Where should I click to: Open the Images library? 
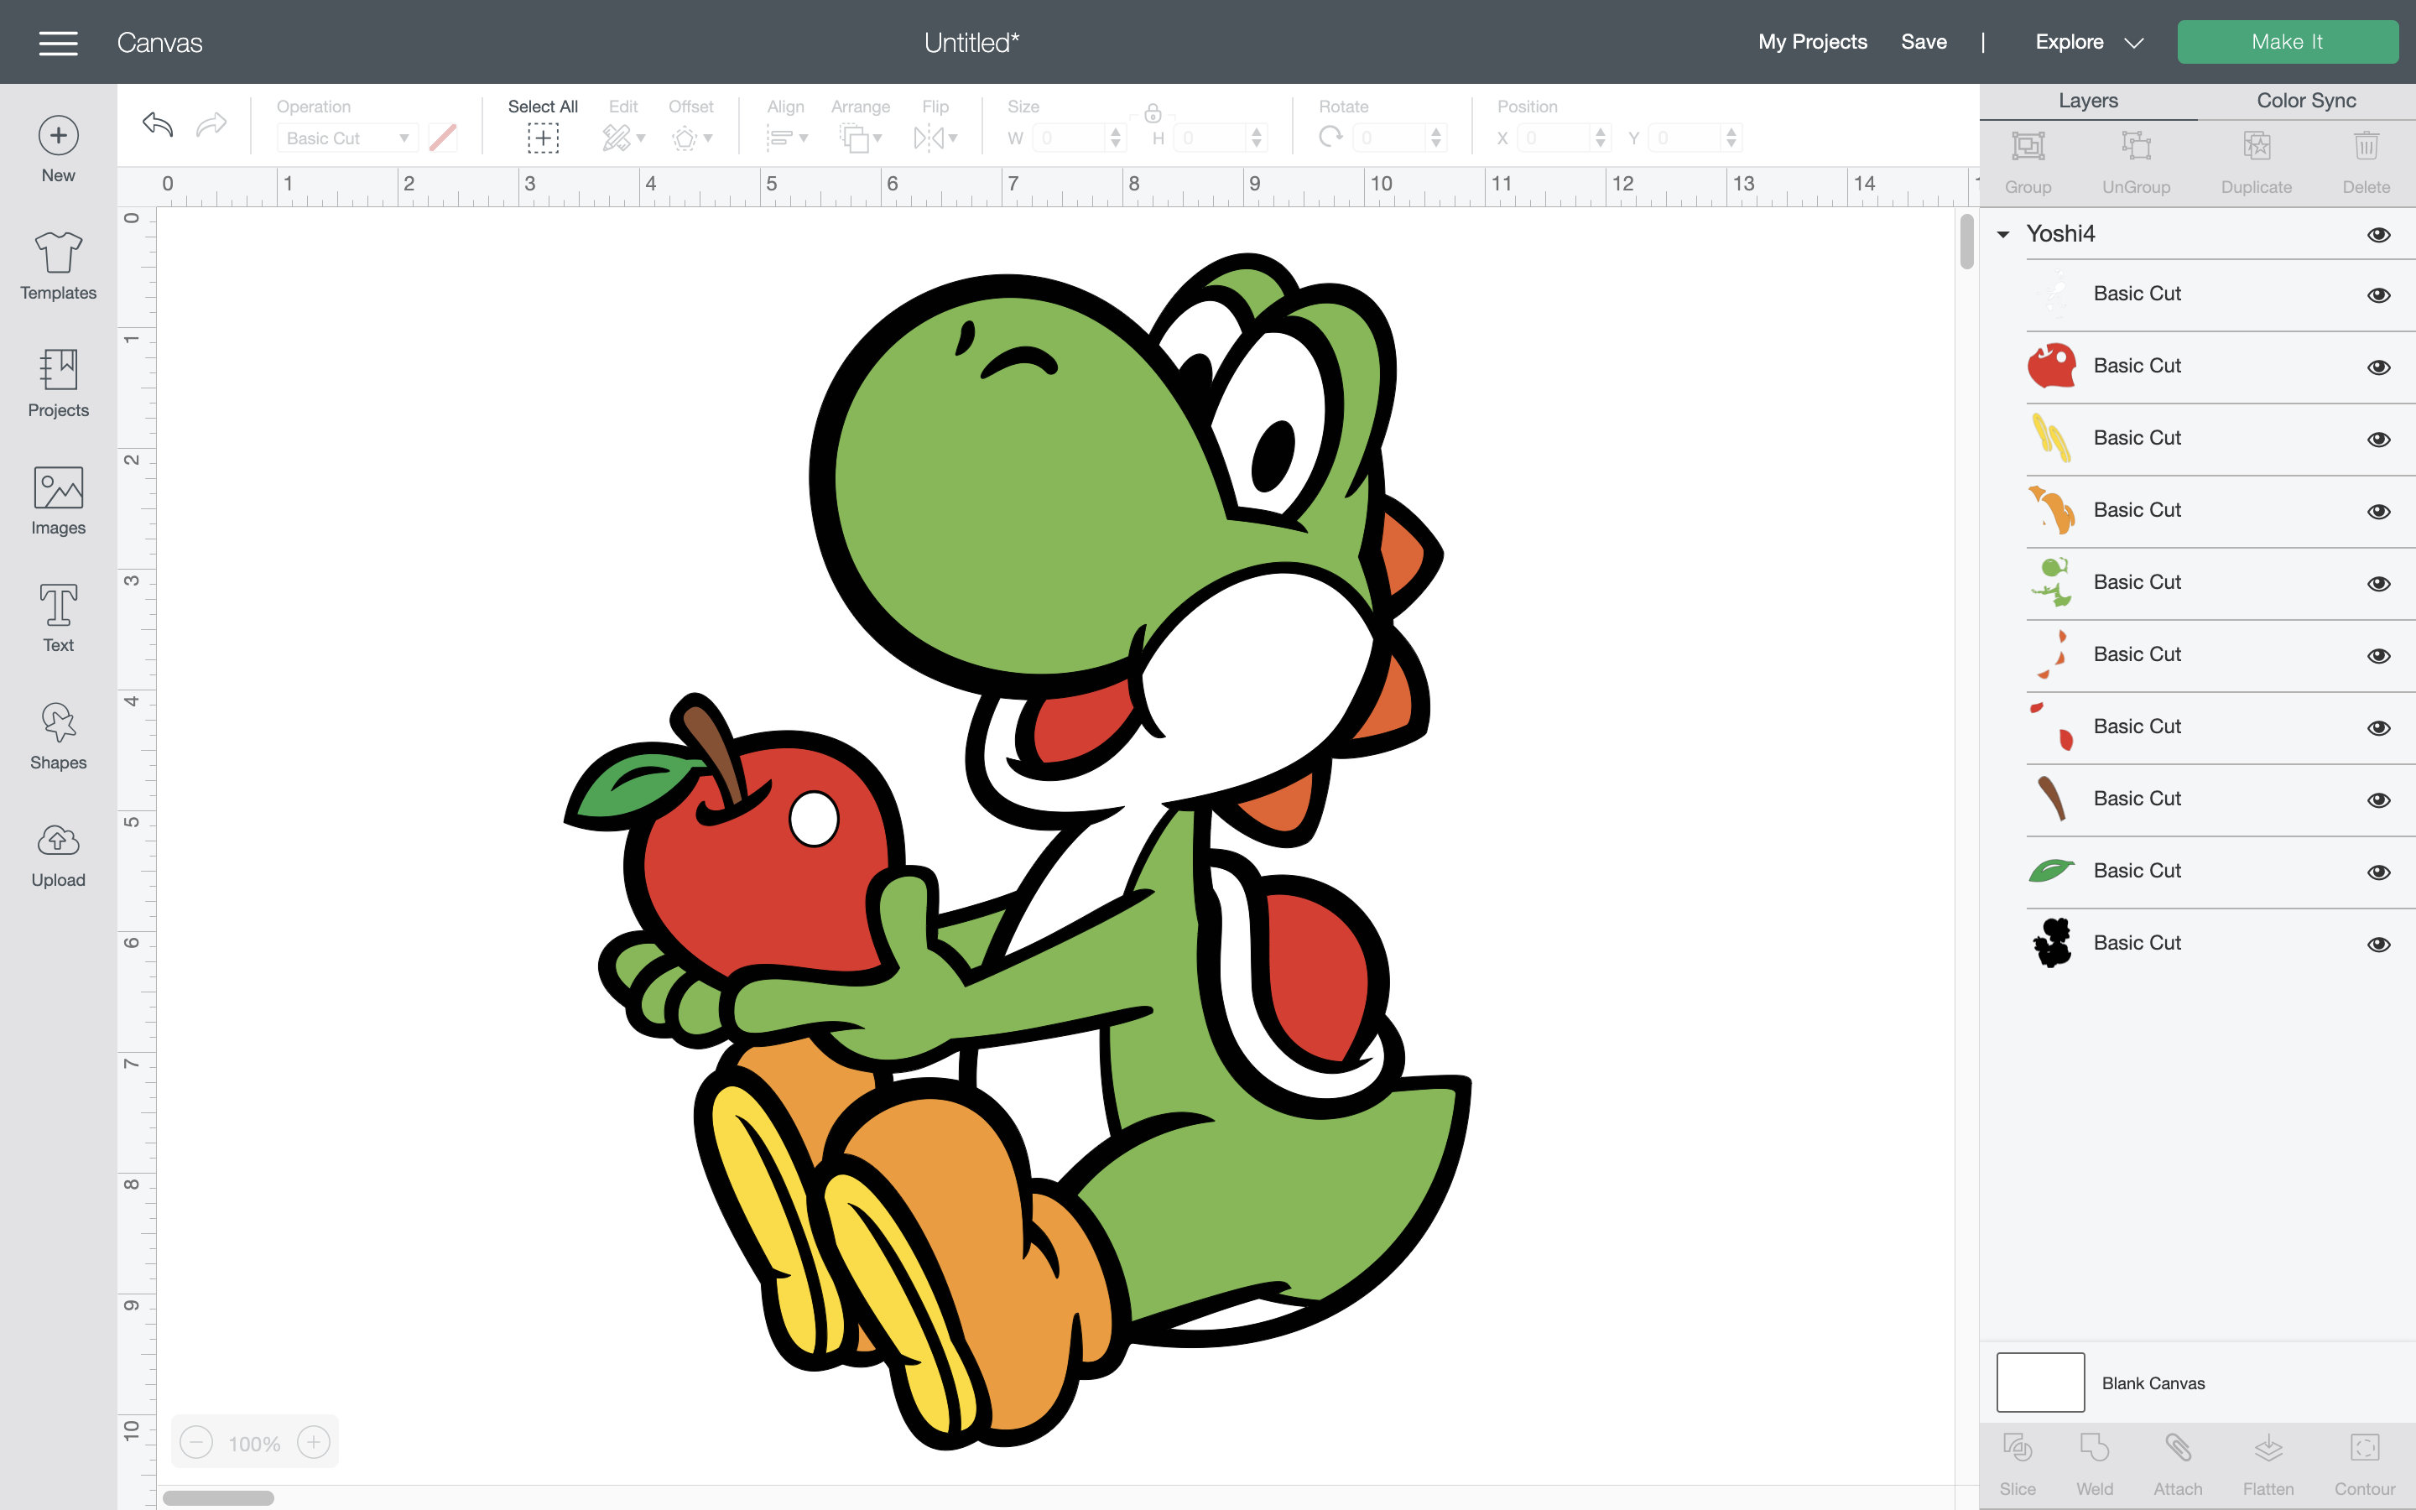58,500
